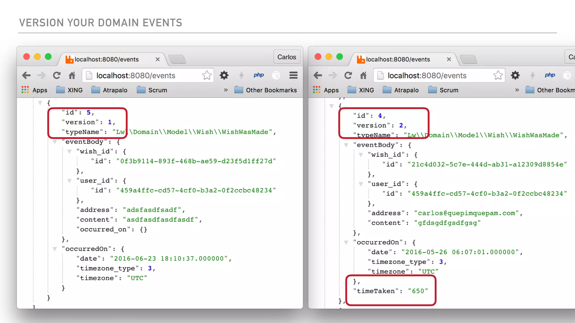Close the events tab in right window
Screen dimensions: 575x323
click(449, 59)
